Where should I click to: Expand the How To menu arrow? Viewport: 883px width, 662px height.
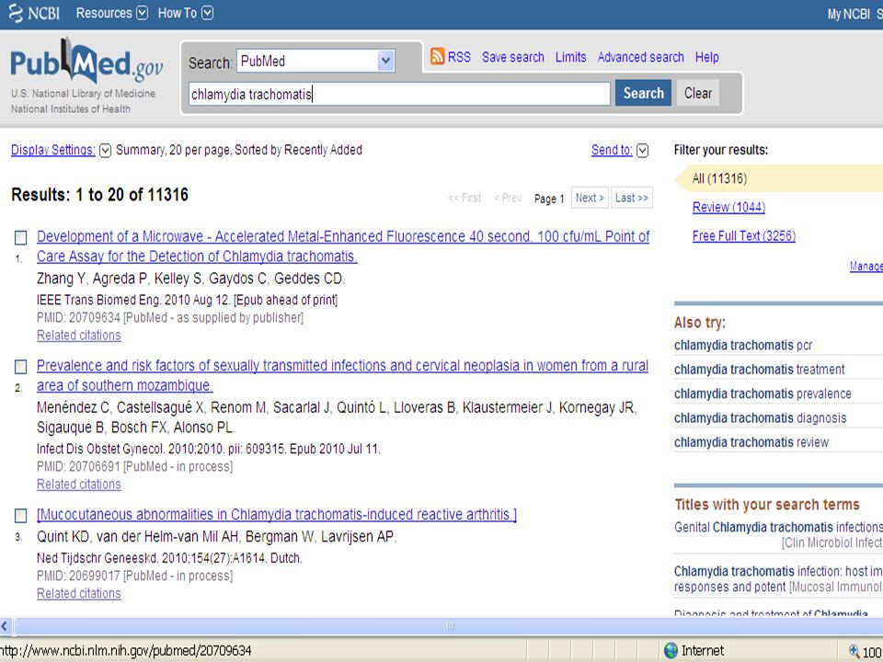click(207, 13)
